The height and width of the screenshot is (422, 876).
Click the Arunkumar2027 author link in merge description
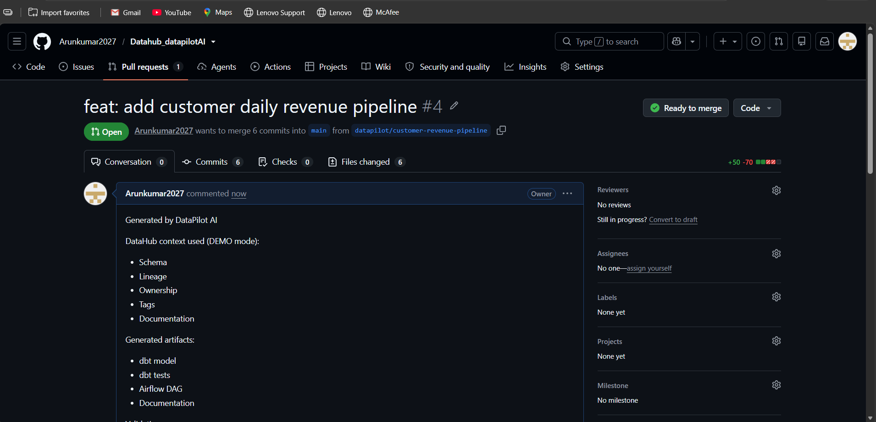point(164,131)
